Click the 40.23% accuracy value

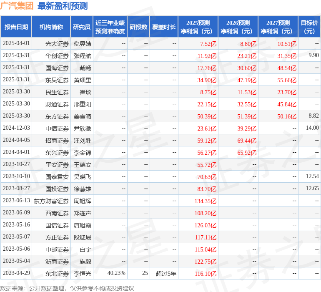tap(116, 273)
